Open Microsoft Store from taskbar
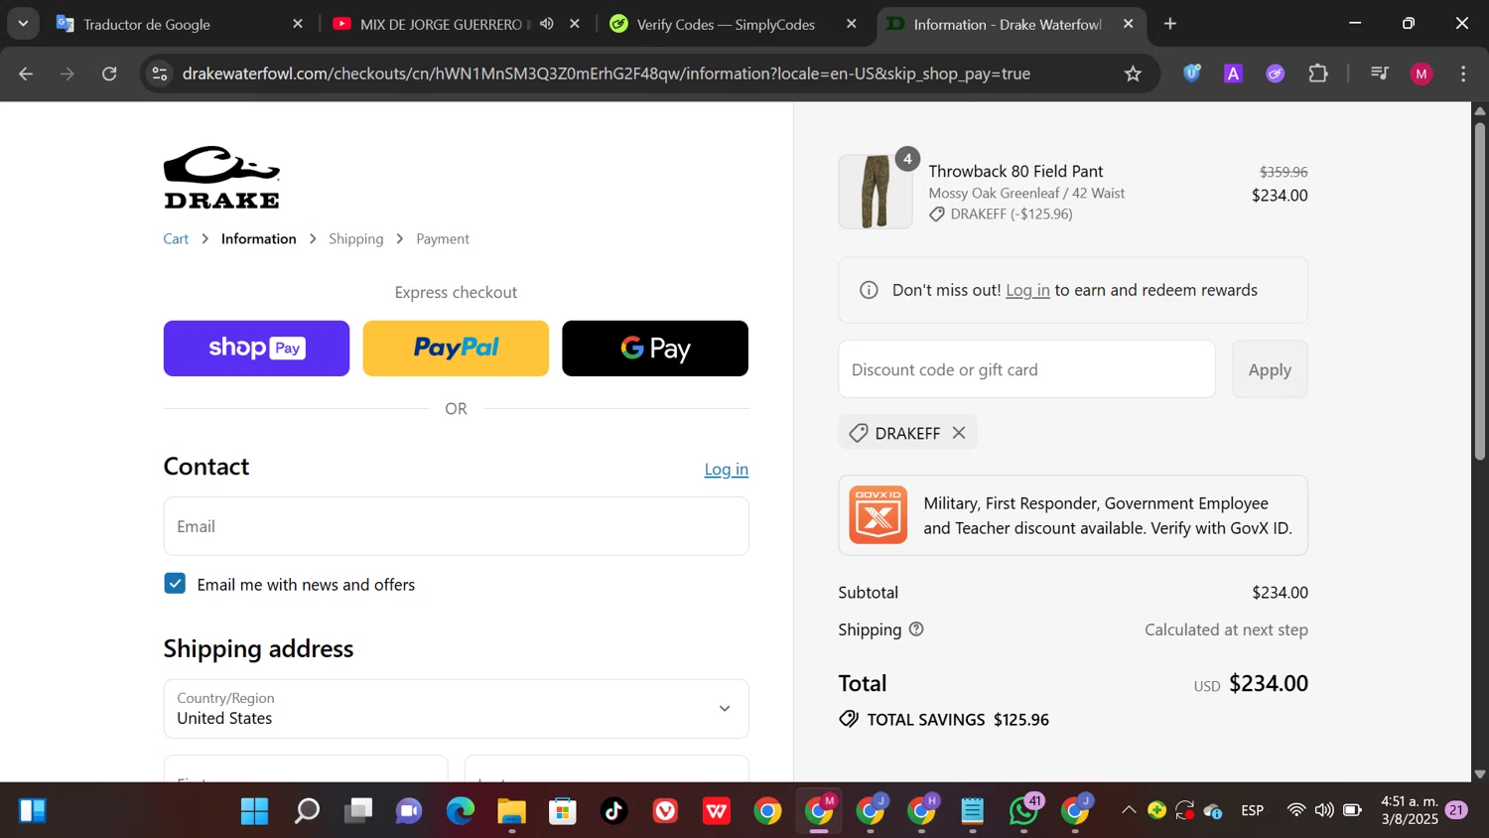The height and width of the screenshot is (838, 1489). coord(563,811)
